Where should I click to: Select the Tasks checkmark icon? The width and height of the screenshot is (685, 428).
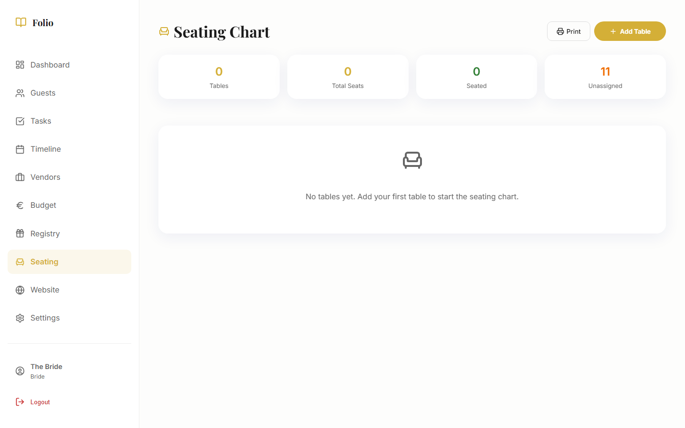20,121
